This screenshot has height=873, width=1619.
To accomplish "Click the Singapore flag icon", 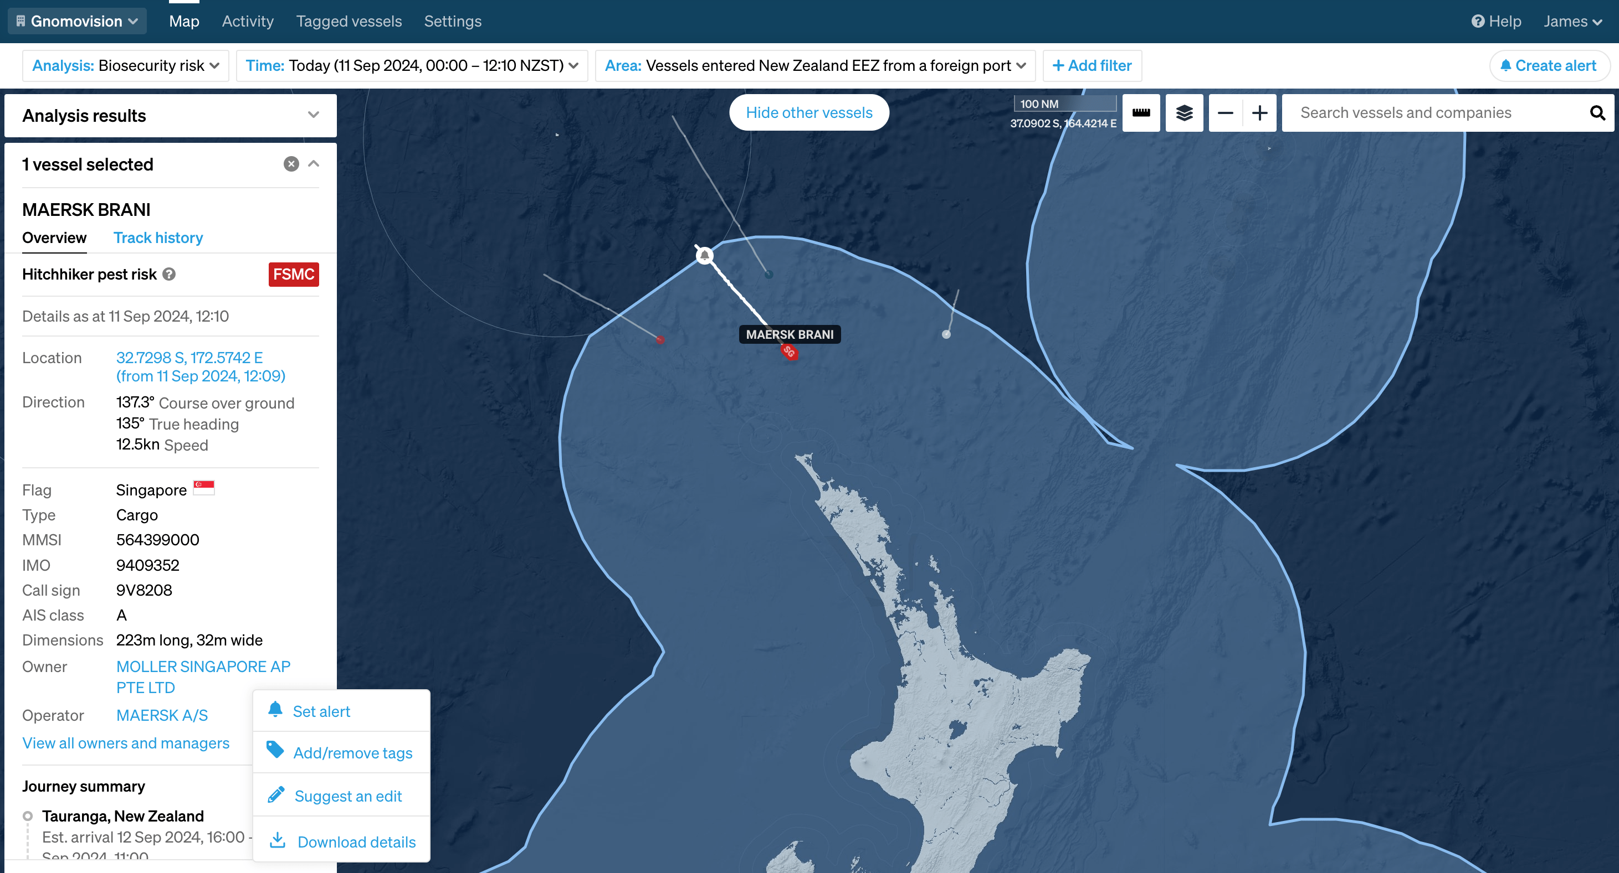I will pos(204,488).
